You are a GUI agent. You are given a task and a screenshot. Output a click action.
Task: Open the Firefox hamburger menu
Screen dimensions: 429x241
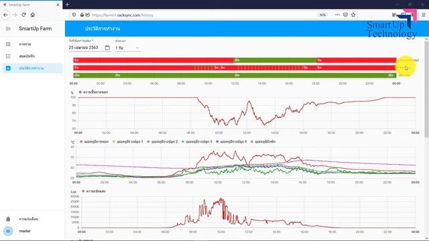click(x=423, y=15)
